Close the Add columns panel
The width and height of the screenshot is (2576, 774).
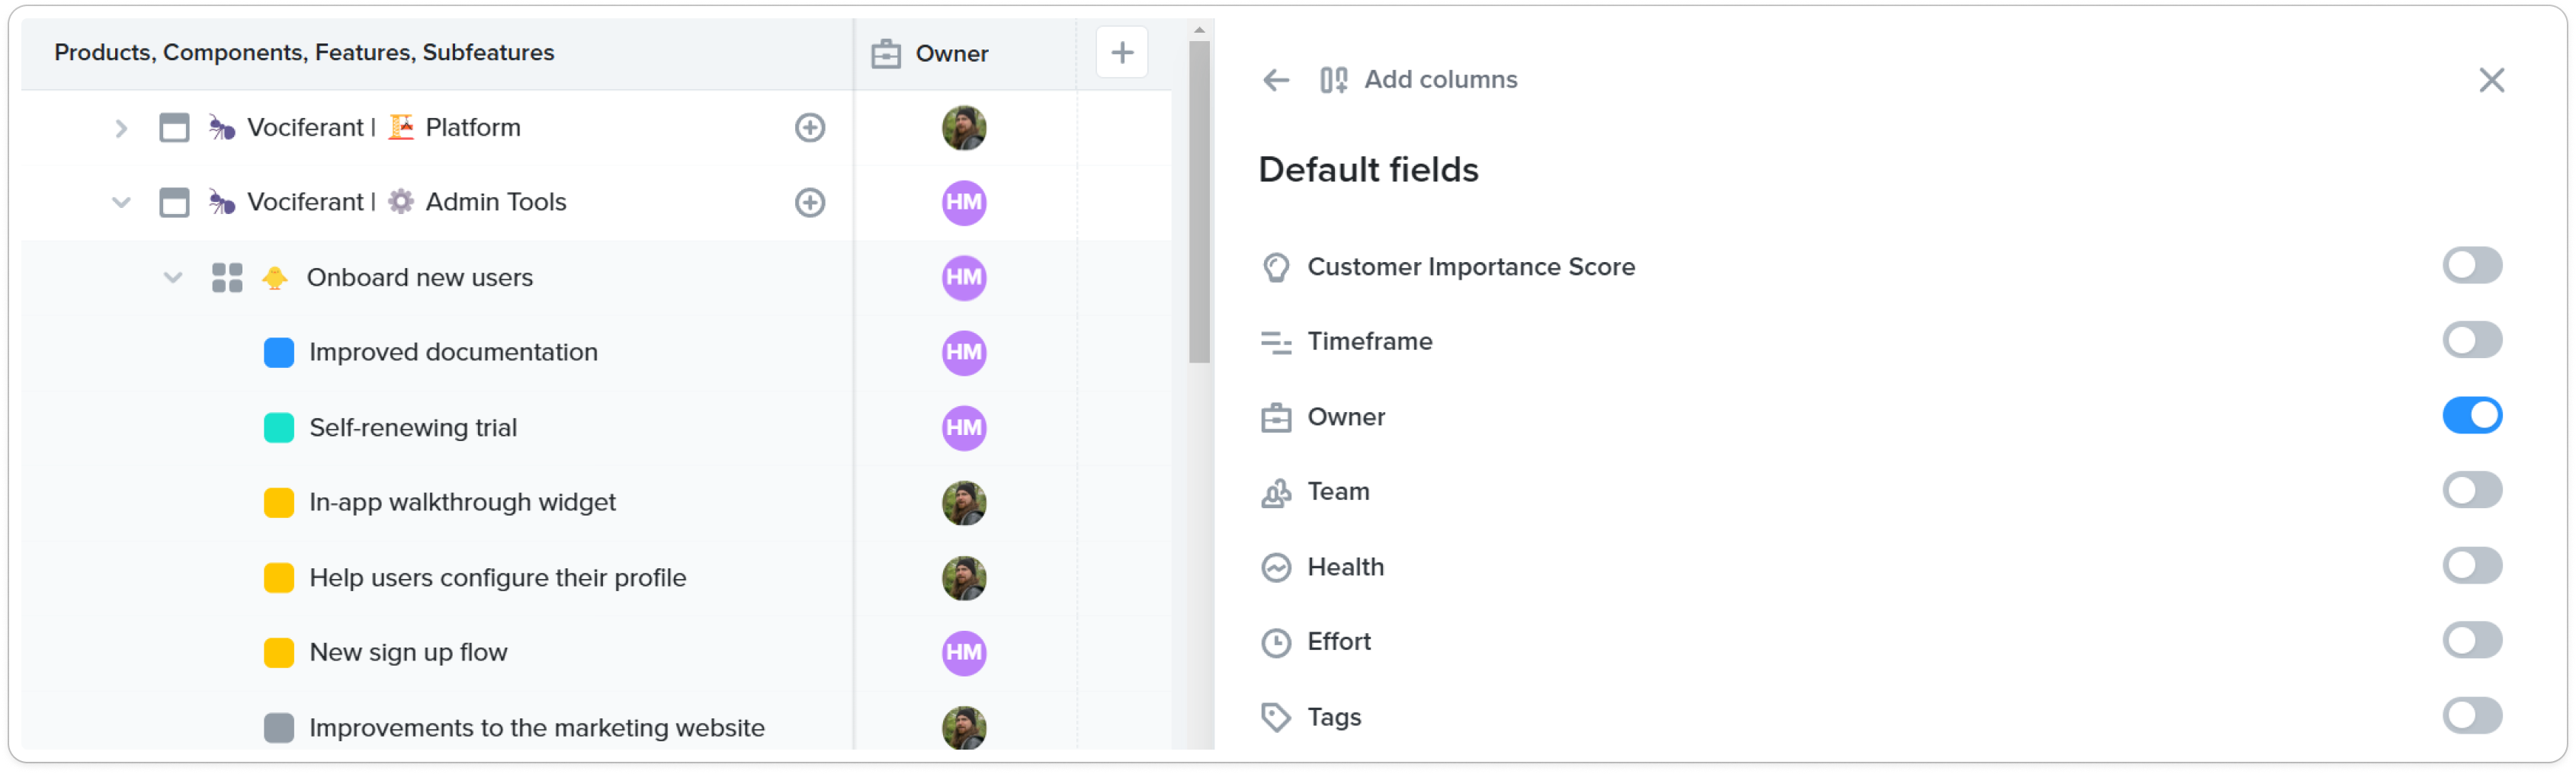2491,80
